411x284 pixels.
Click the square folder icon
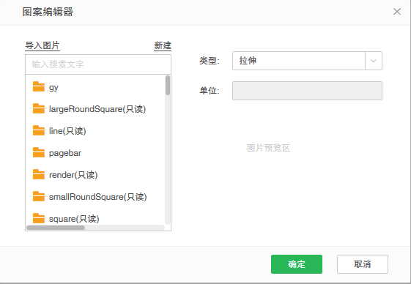tap(39, 218)
